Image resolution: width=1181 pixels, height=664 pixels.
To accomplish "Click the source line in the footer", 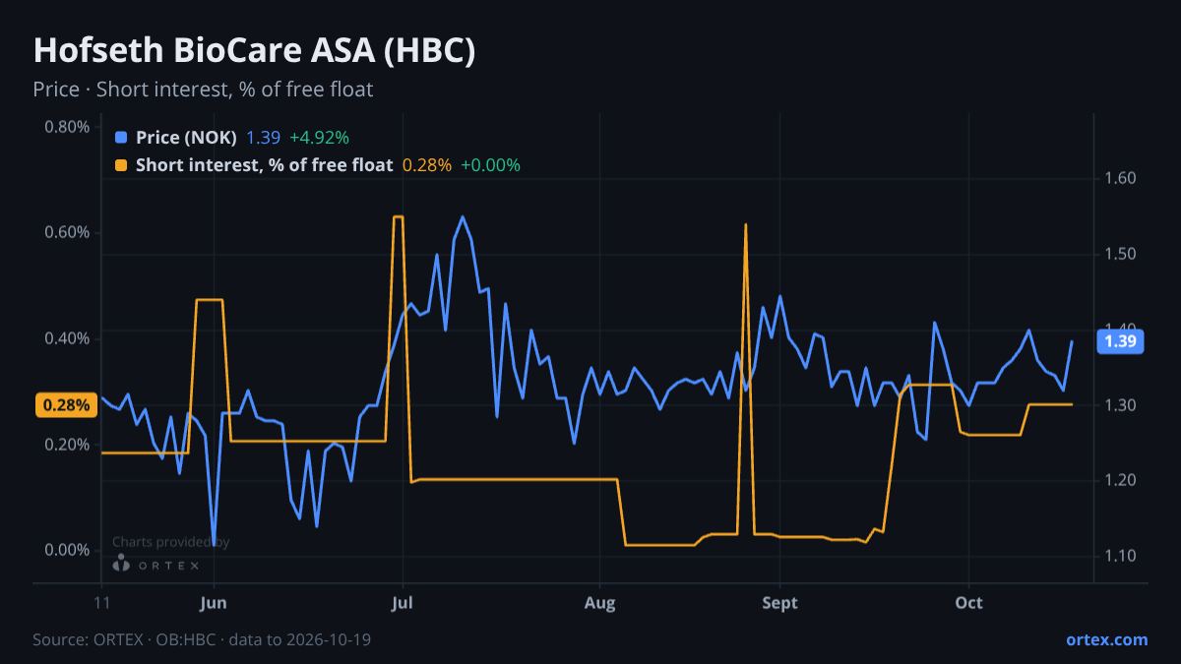I will (202, 639).
